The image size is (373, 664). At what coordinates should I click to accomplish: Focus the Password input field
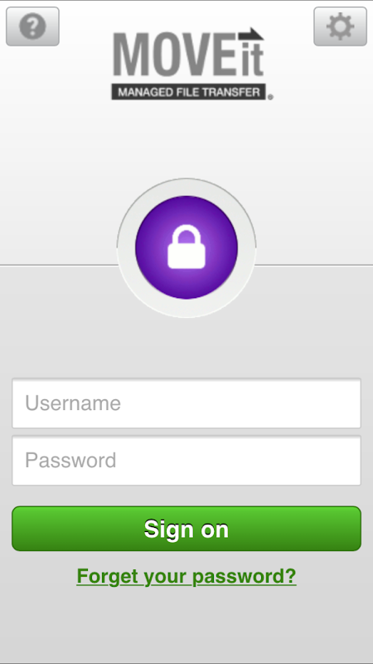coord(186,461)
